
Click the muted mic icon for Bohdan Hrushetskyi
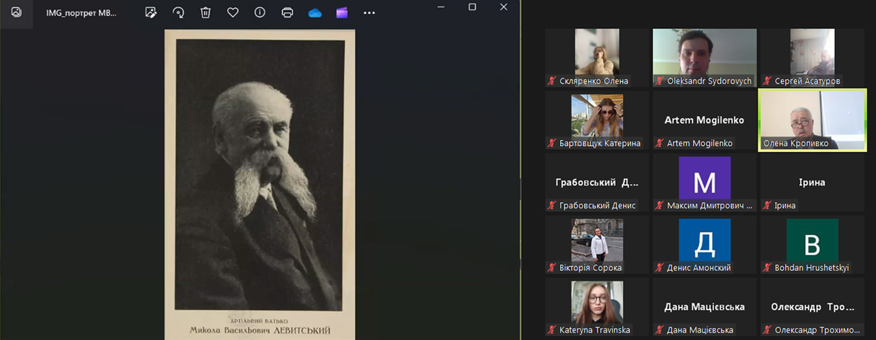(767, 268)
